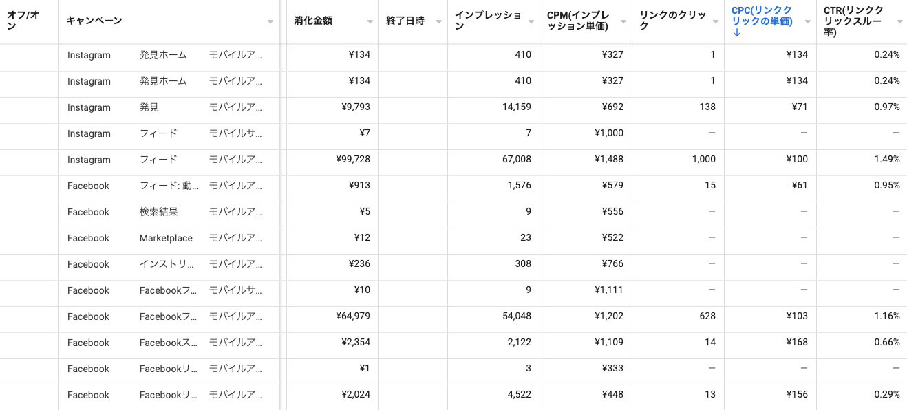Open the 消化金額 column dropdown arrow
Screen dimensions: 907x410
coord(370,22)
